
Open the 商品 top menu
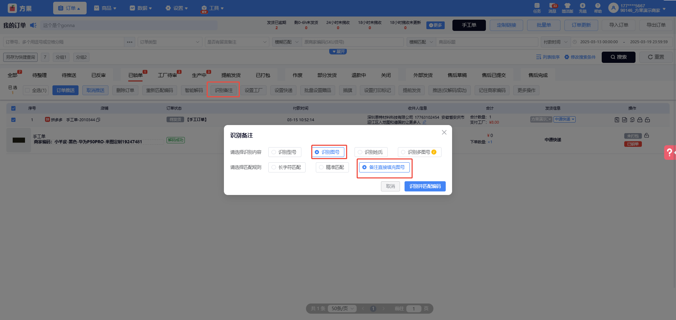click(x=105, y=8)
